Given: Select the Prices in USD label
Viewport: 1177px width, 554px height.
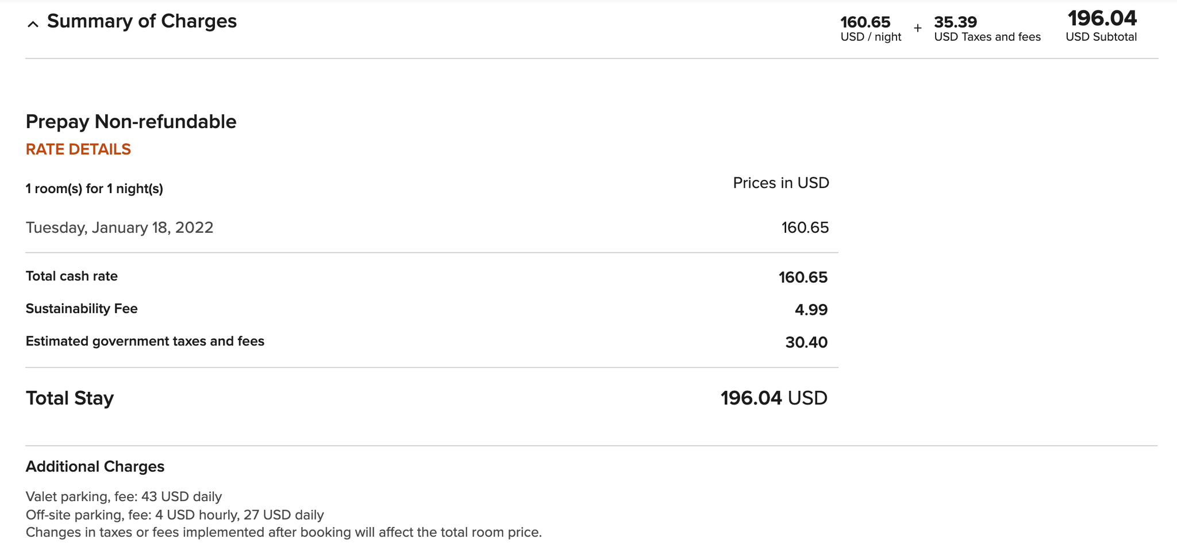Looking at the screenshot, I should (x=780, y=183).
